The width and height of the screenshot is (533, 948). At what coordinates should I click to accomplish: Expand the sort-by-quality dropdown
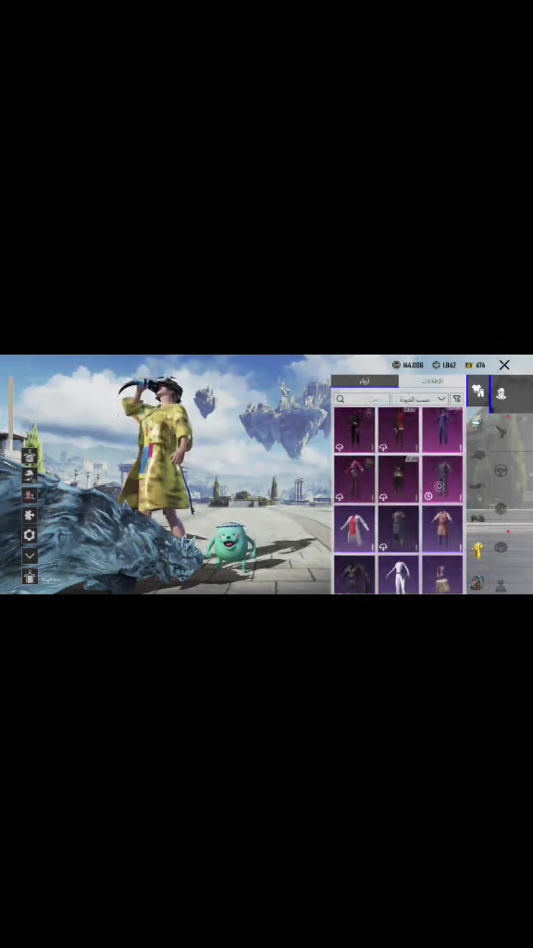[x=420, y=399]
